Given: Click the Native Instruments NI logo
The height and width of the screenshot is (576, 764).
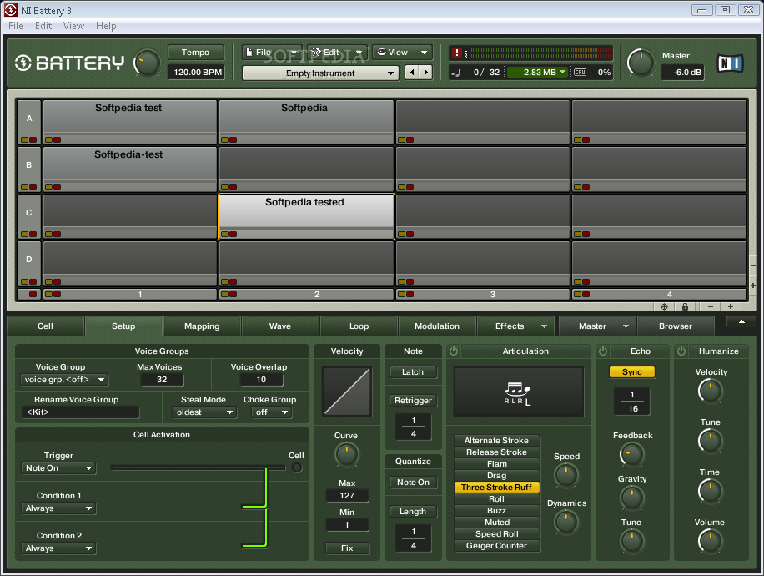Looking at the screenshot, I should 731,63.
